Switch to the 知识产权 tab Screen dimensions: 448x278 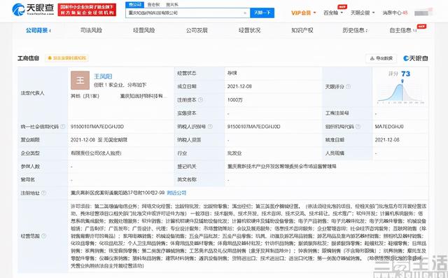pos(302,30)
